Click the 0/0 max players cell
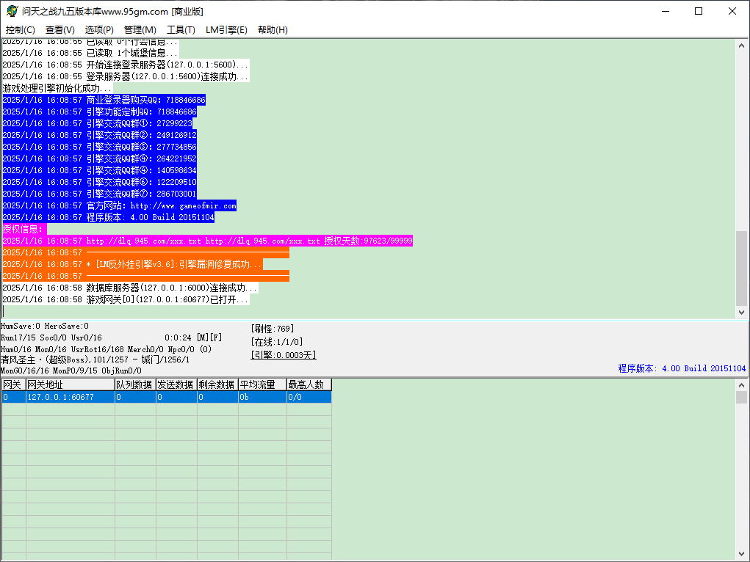Image resolution: width=750 pixels, height=562 pixels. 309,397
